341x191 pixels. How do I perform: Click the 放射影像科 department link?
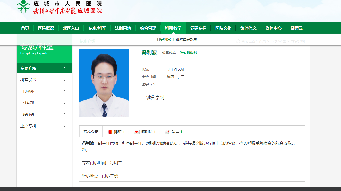tap(188, 53)
